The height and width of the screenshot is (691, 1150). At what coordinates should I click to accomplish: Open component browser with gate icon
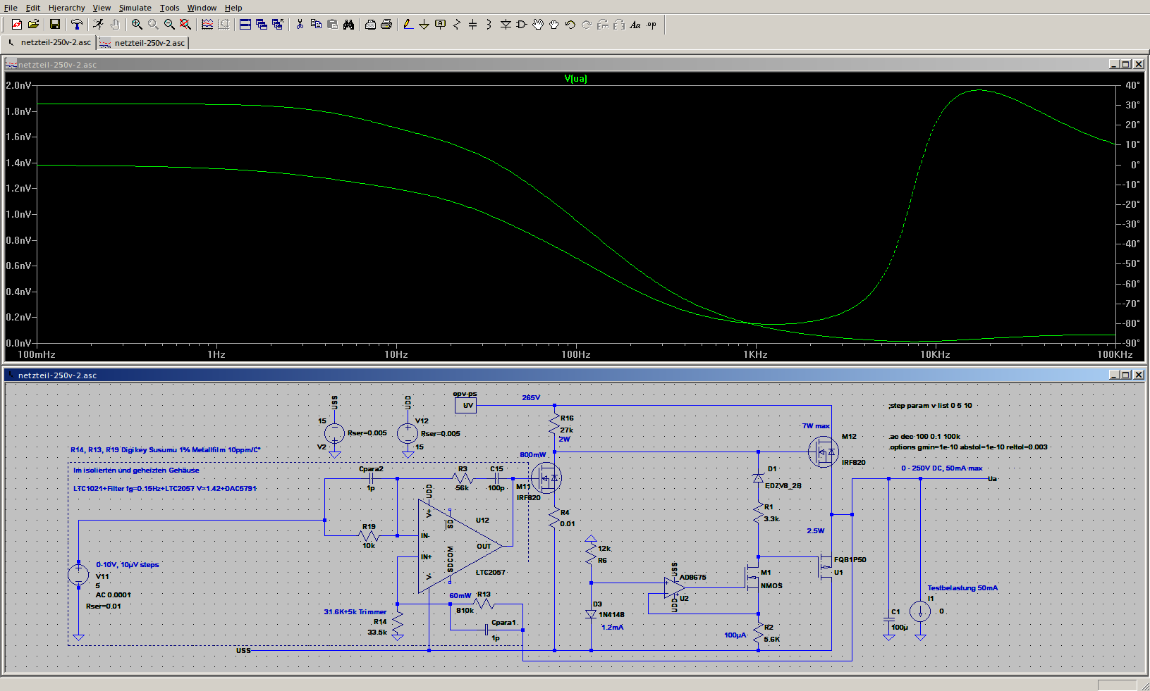pyautogui.click(x=522, y=25)
